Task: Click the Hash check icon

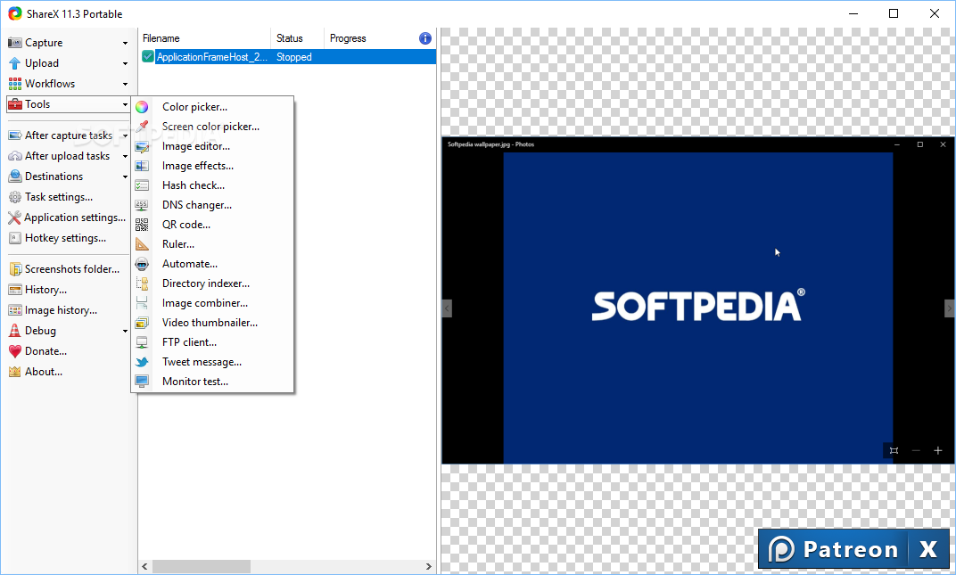Action: [142, 185]
